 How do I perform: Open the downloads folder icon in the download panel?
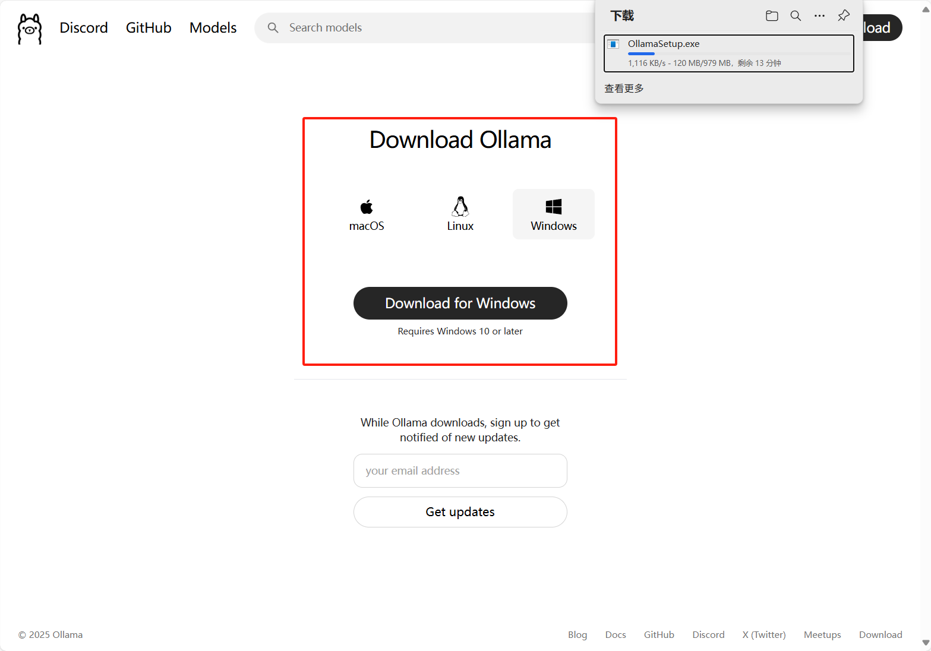click(772, 16)
